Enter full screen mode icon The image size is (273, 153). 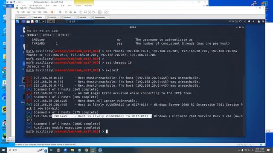click(89, 12)
